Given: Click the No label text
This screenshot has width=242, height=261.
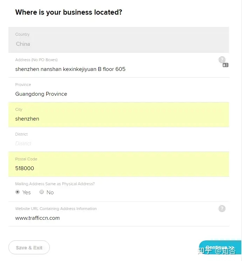Looking at the screenshot, I should pos(50,192).
